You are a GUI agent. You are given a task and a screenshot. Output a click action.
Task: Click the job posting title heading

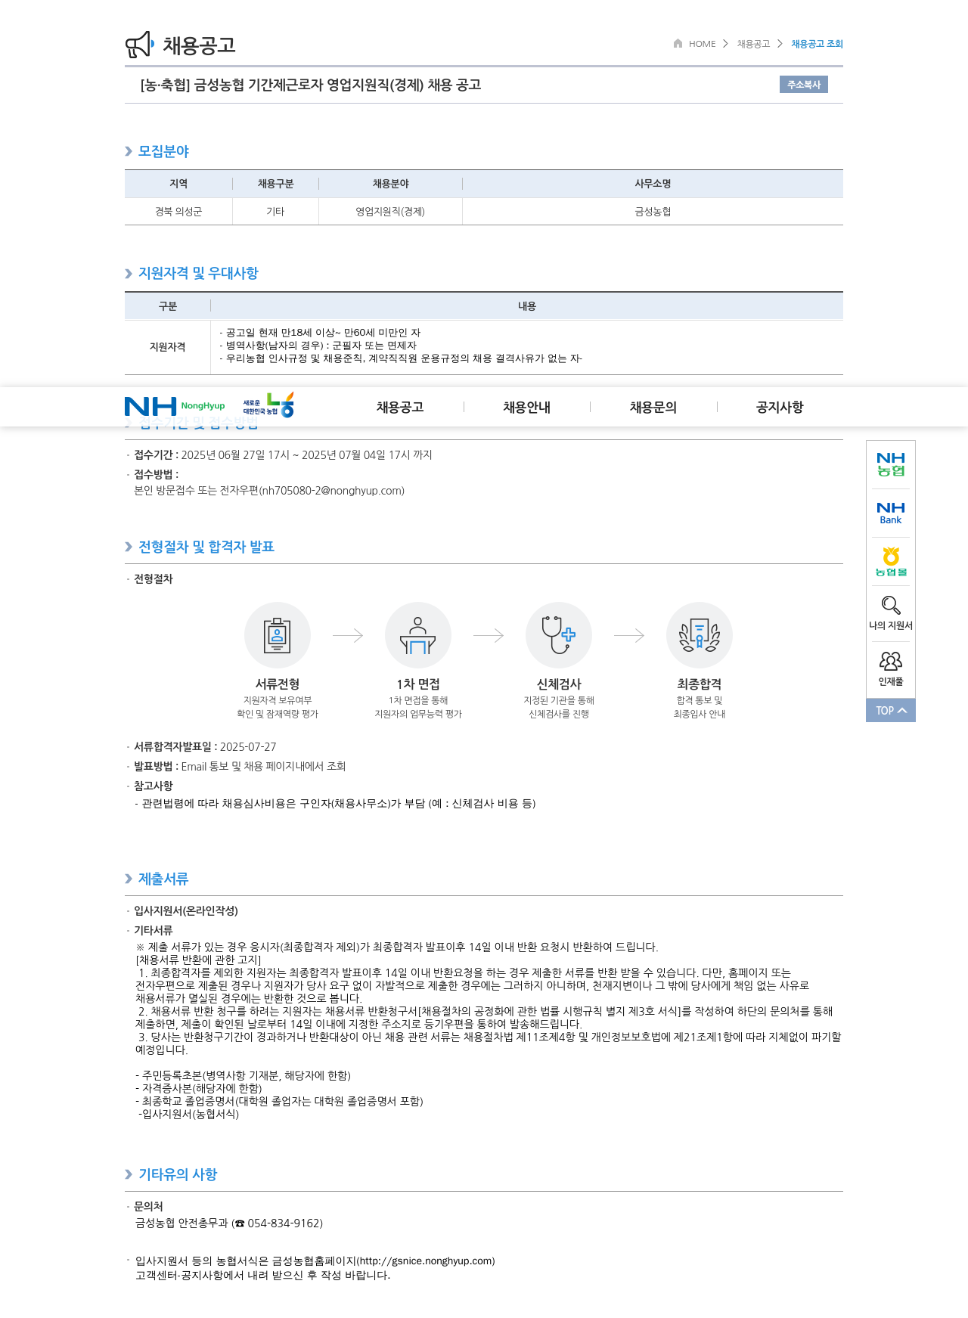pyautogui.click(x=311, y=85)
